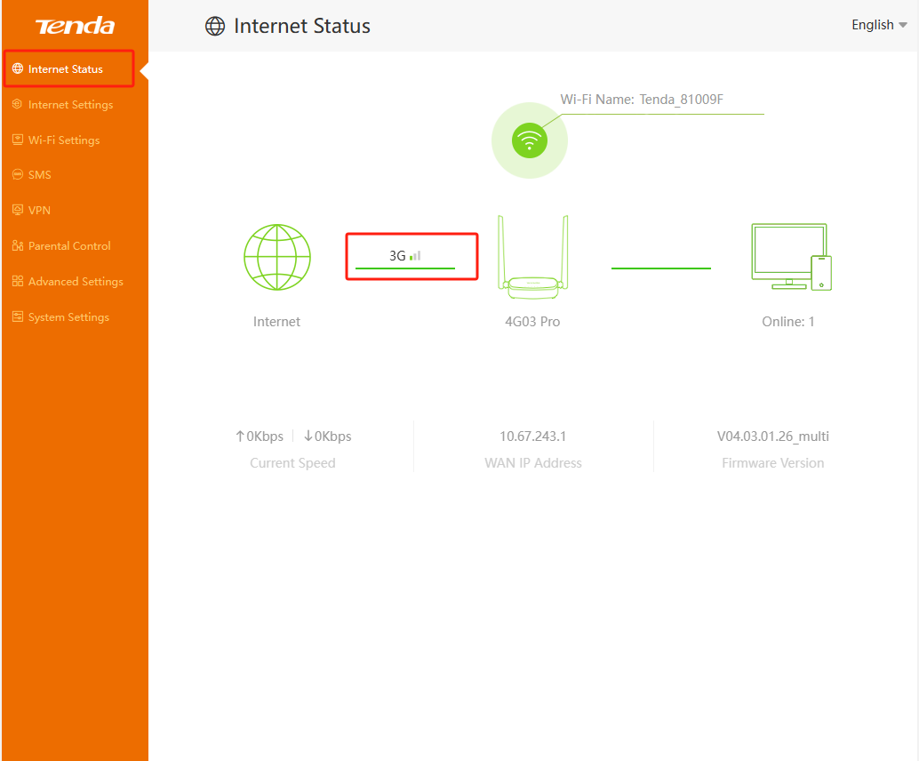919x761 pixels.
Task: Select VPN from the sidebar
Action: click(39, 211)
